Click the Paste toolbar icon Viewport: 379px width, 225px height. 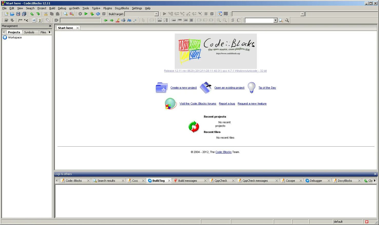pos(58,14)
